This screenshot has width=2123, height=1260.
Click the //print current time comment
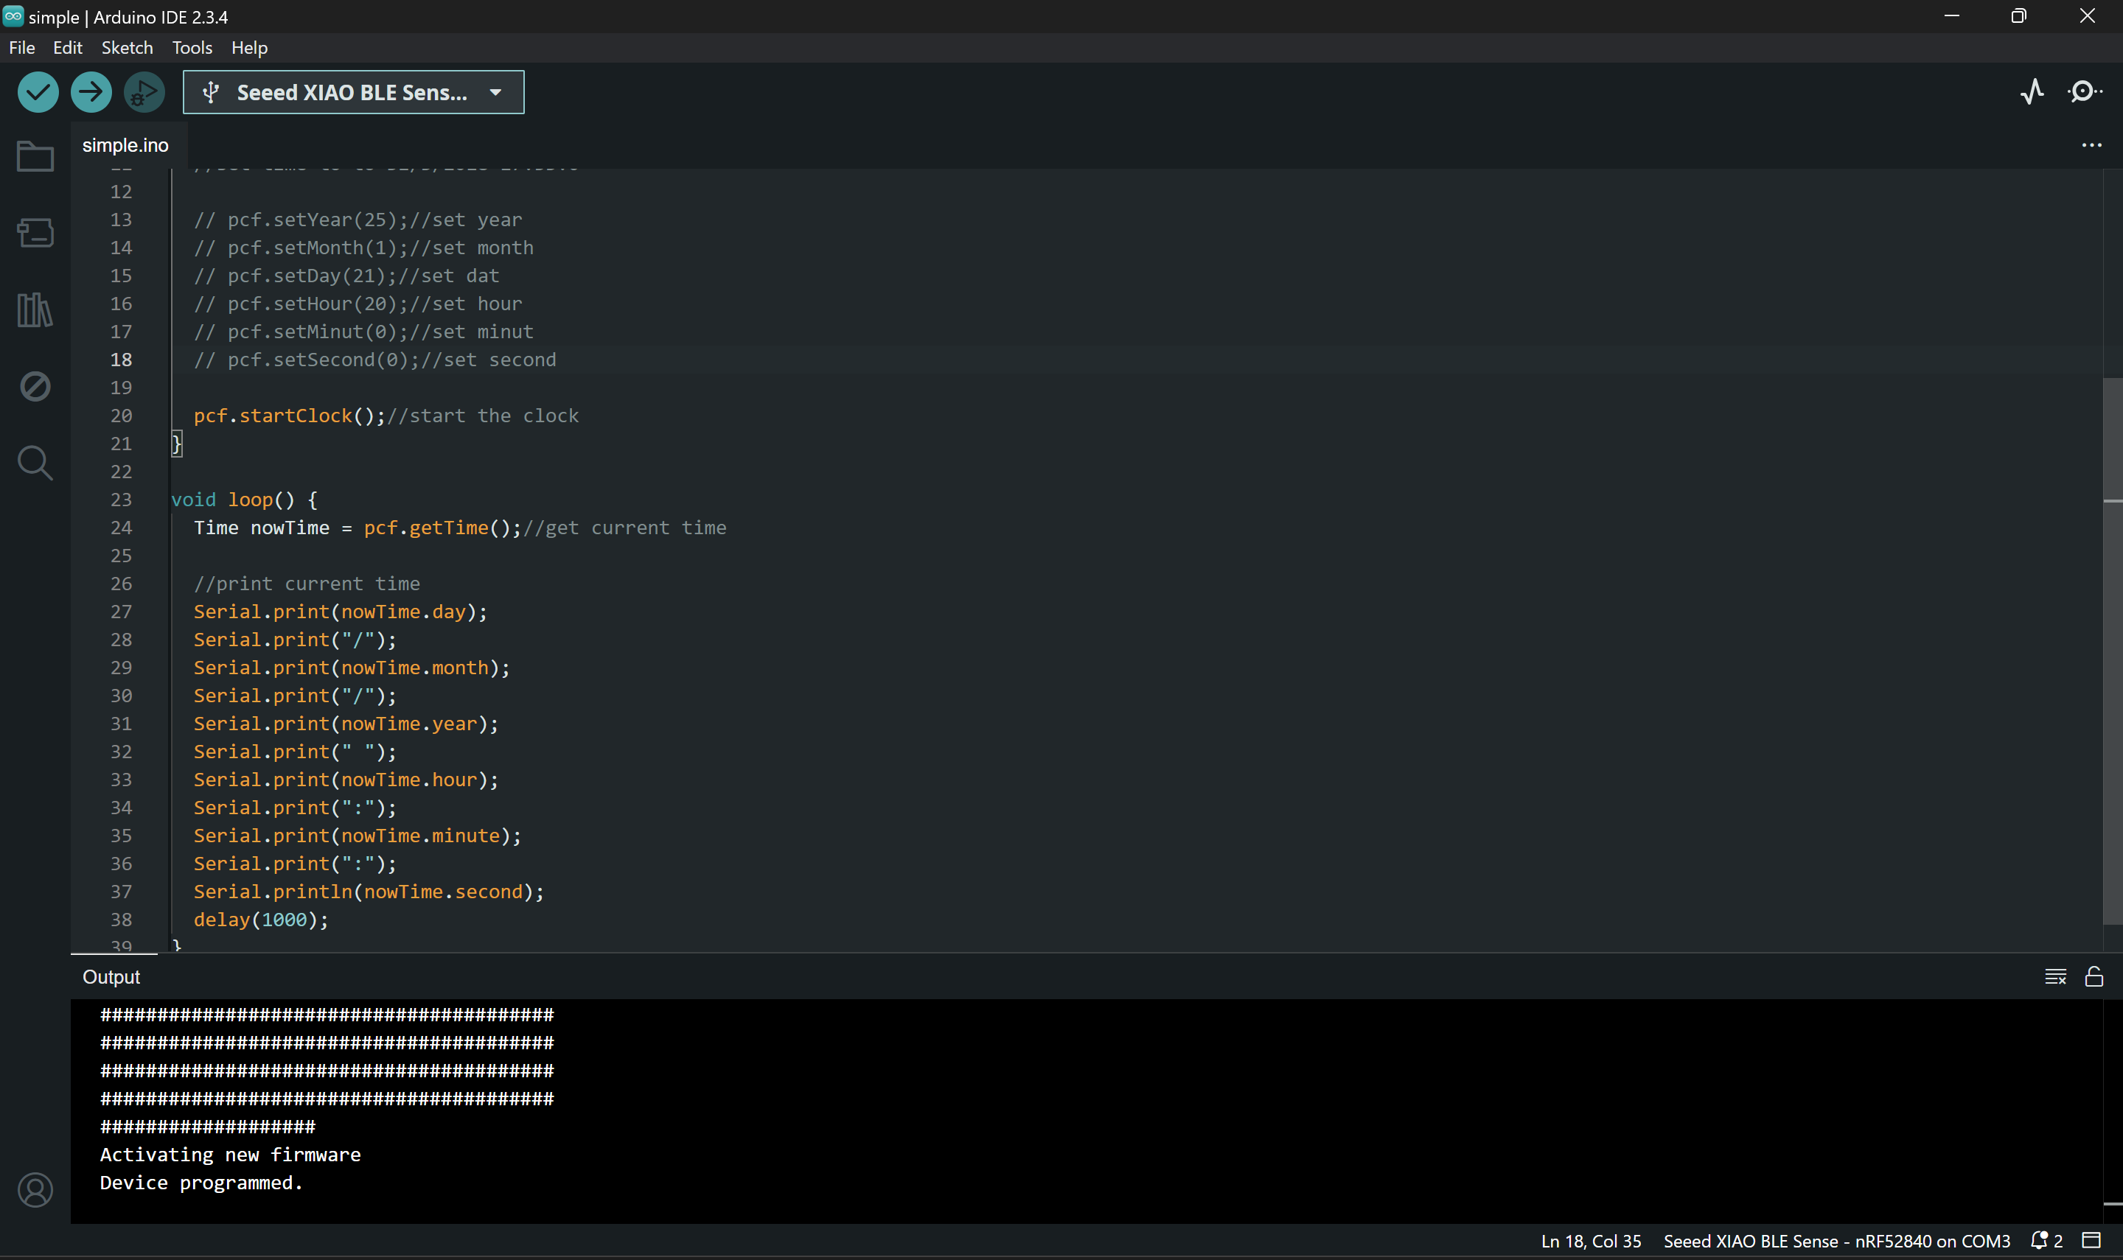tap(307, 584)
